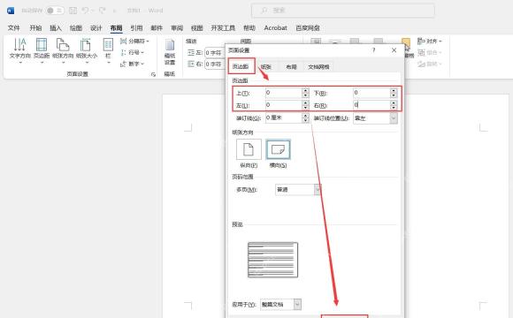513x318 pixels.
Task: Click the 下(B) bottom margin field
Action: [371, 93]
